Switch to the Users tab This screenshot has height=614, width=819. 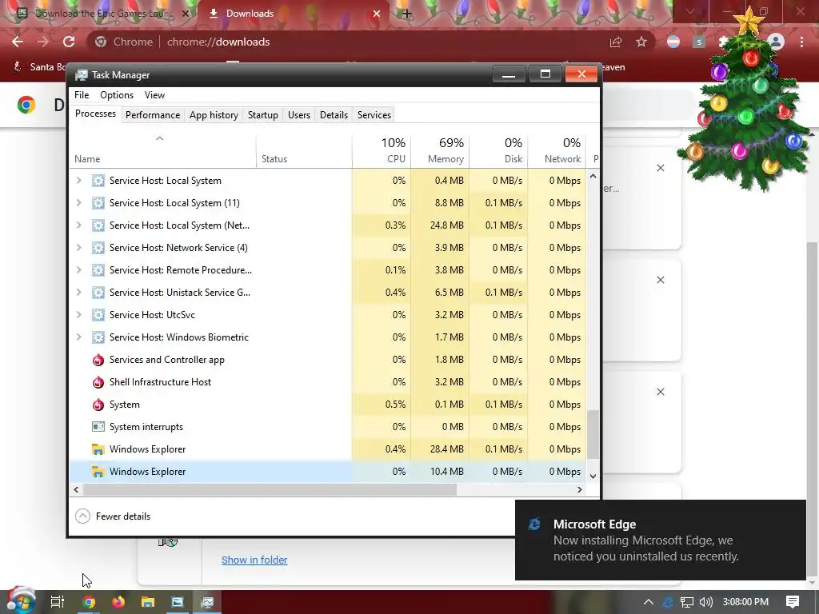pos(299,115)
